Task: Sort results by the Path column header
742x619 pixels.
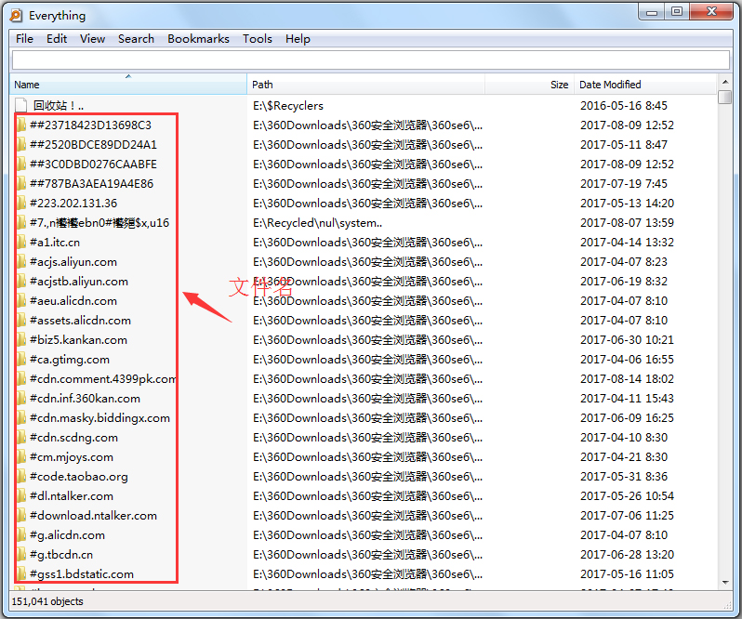Action: click(x=365, y=85)
